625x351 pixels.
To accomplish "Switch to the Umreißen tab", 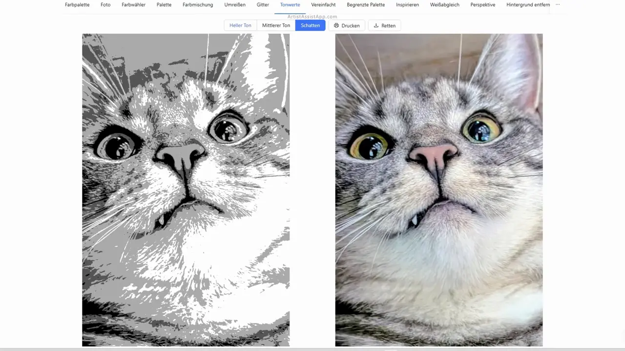I will tap(235, 5).
